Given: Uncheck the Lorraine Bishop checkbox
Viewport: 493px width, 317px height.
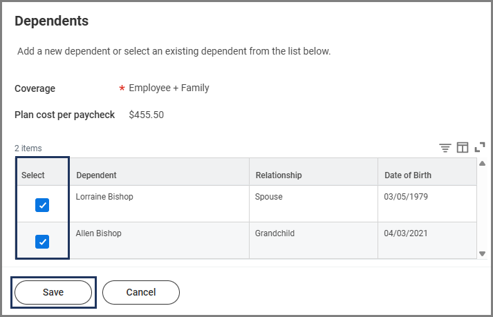Looking at the screenshot, I should click(42, 205).
